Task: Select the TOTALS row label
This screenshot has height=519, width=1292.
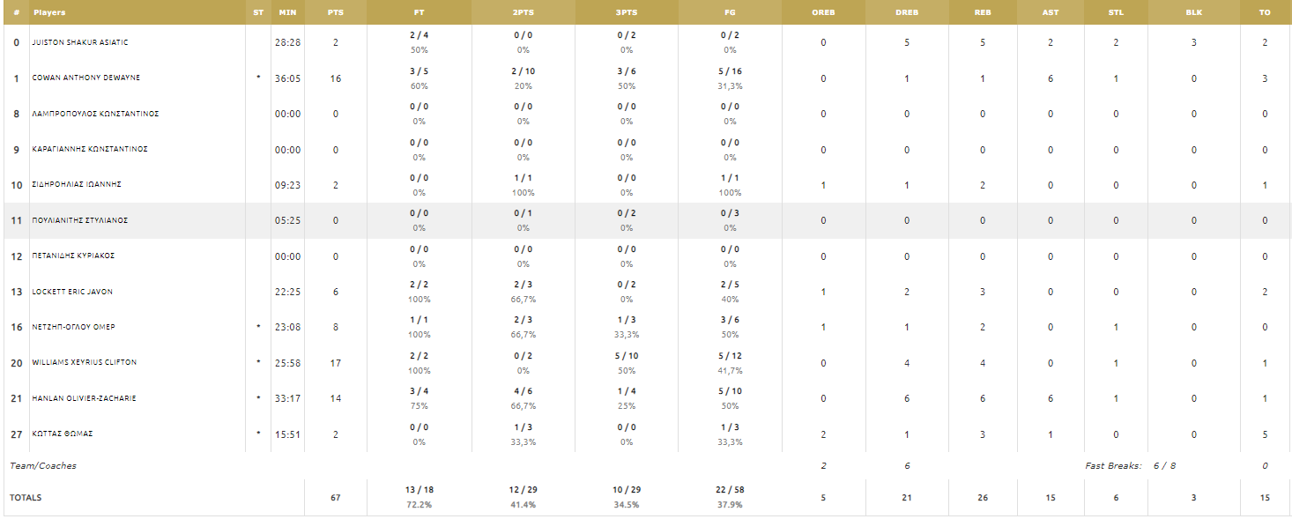Action: click(x=26, y=498)
